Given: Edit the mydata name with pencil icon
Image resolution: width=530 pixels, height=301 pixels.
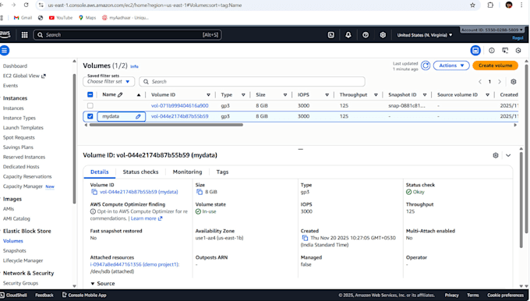Looking at the screenshot, I should [x=138, y=116].
